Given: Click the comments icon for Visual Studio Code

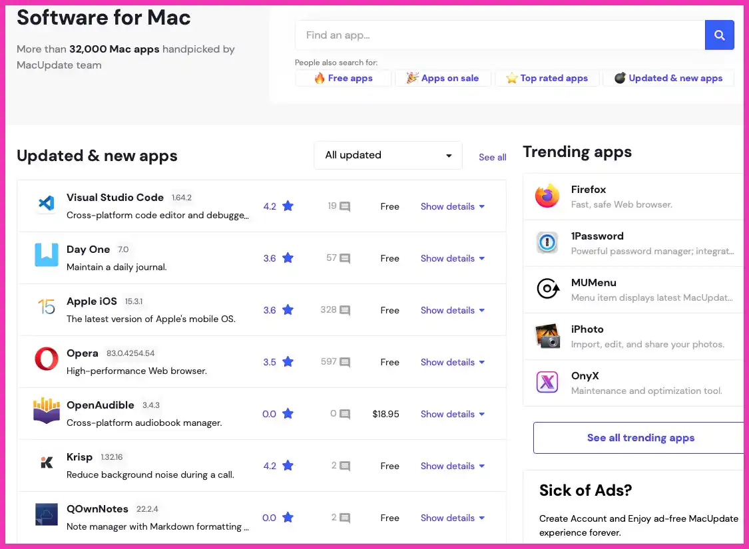Looking at the screenshot, I should click(345, 207).
